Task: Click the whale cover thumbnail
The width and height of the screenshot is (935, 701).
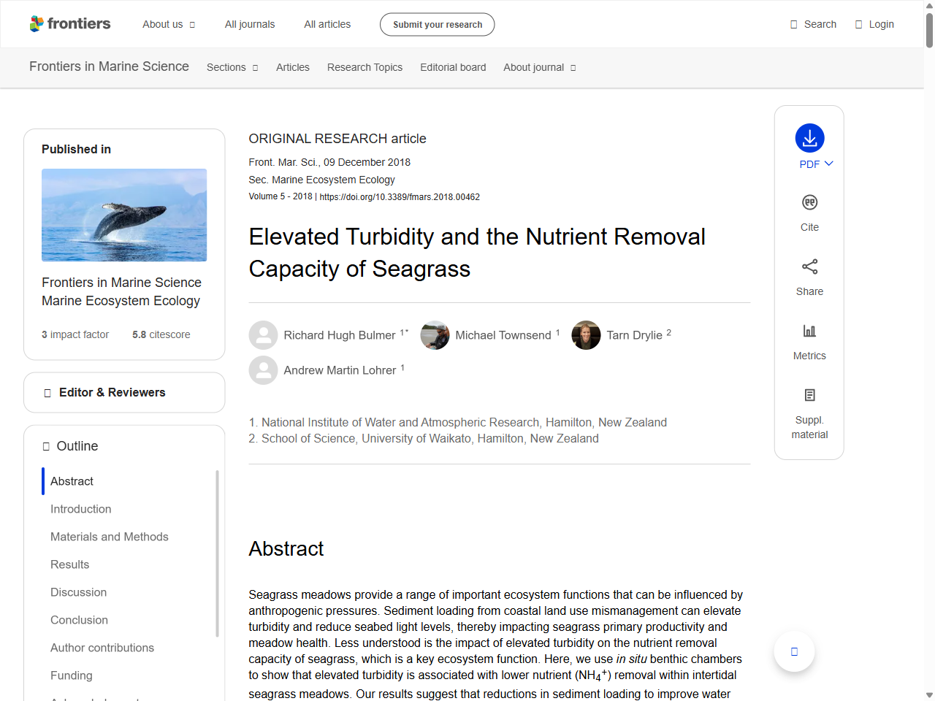Action: (x=124, y=215)
